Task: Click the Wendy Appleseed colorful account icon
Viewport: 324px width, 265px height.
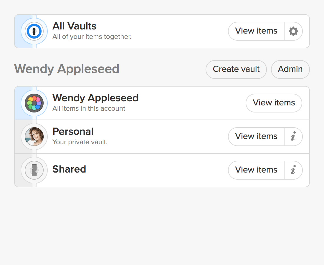Action: pos(34,103)
